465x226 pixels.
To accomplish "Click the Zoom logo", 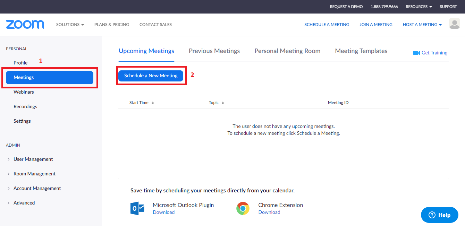I will coord(25,25).
